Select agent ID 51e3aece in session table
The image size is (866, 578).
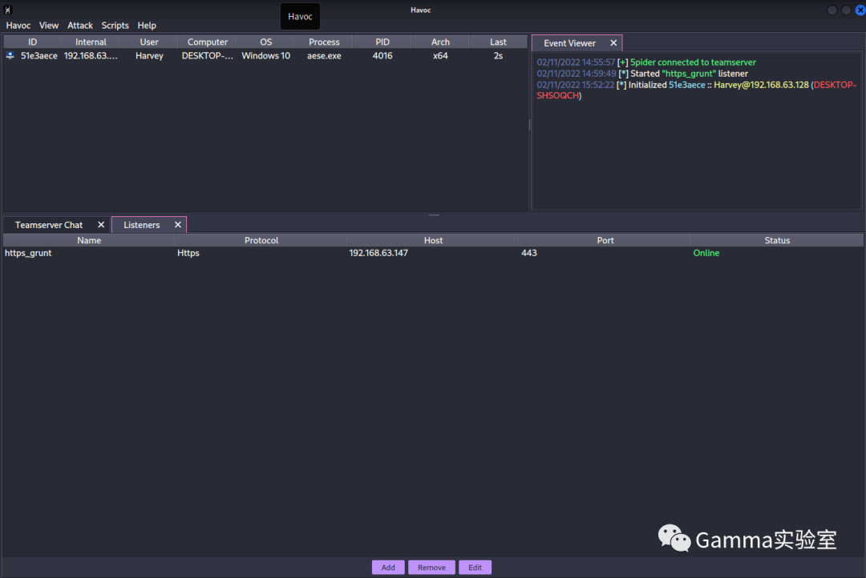pyautogui.click(x=39, y=56)
